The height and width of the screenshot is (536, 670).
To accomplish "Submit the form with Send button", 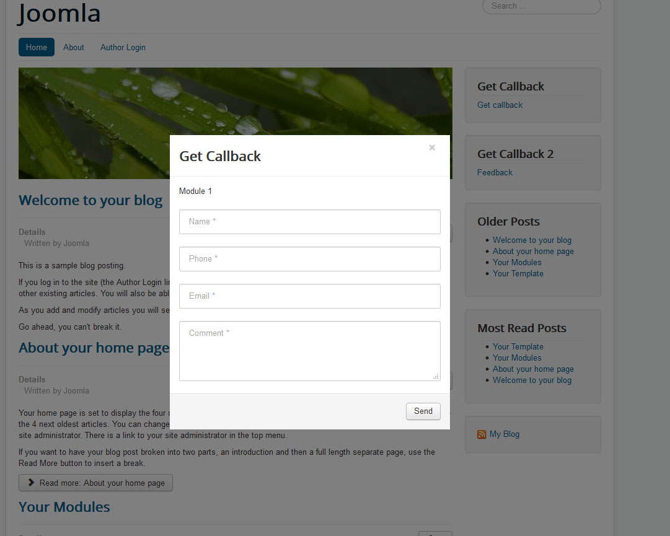I will 423,411.
